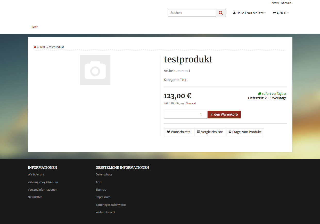Image resolution: width=320 pixels, height=224 pixels.
Task: Click inside the Suchen search box
Action: pos(192,13)
